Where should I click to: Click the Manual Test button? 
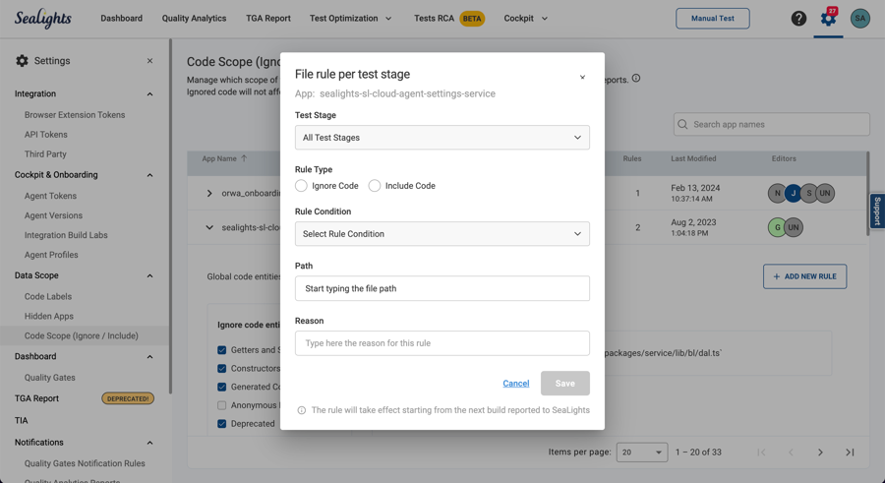point(712,19)
